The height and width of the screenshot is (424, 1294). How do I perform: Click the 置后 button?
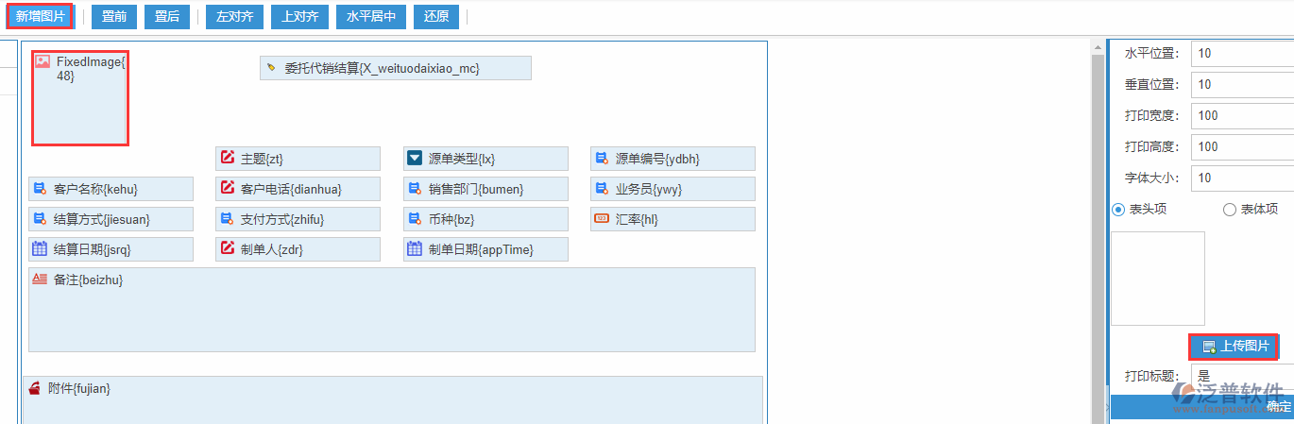[x=167, y=17]
